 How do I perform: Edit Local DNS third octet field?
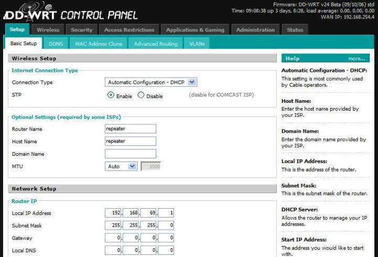click(148, 251)
